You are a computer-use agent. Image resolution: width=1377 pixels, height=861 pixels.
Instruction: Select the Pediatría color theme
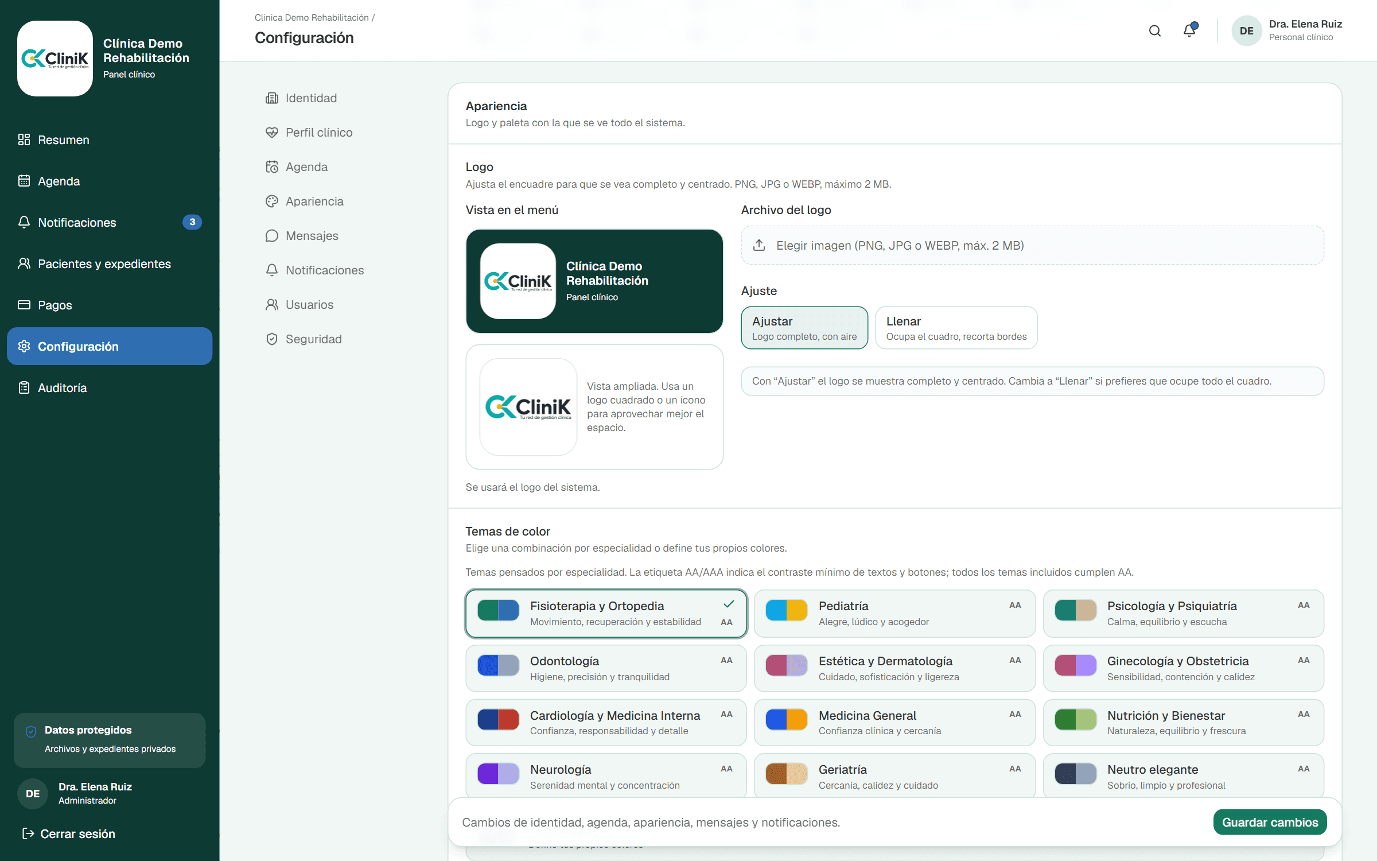[x=894, y=614]
